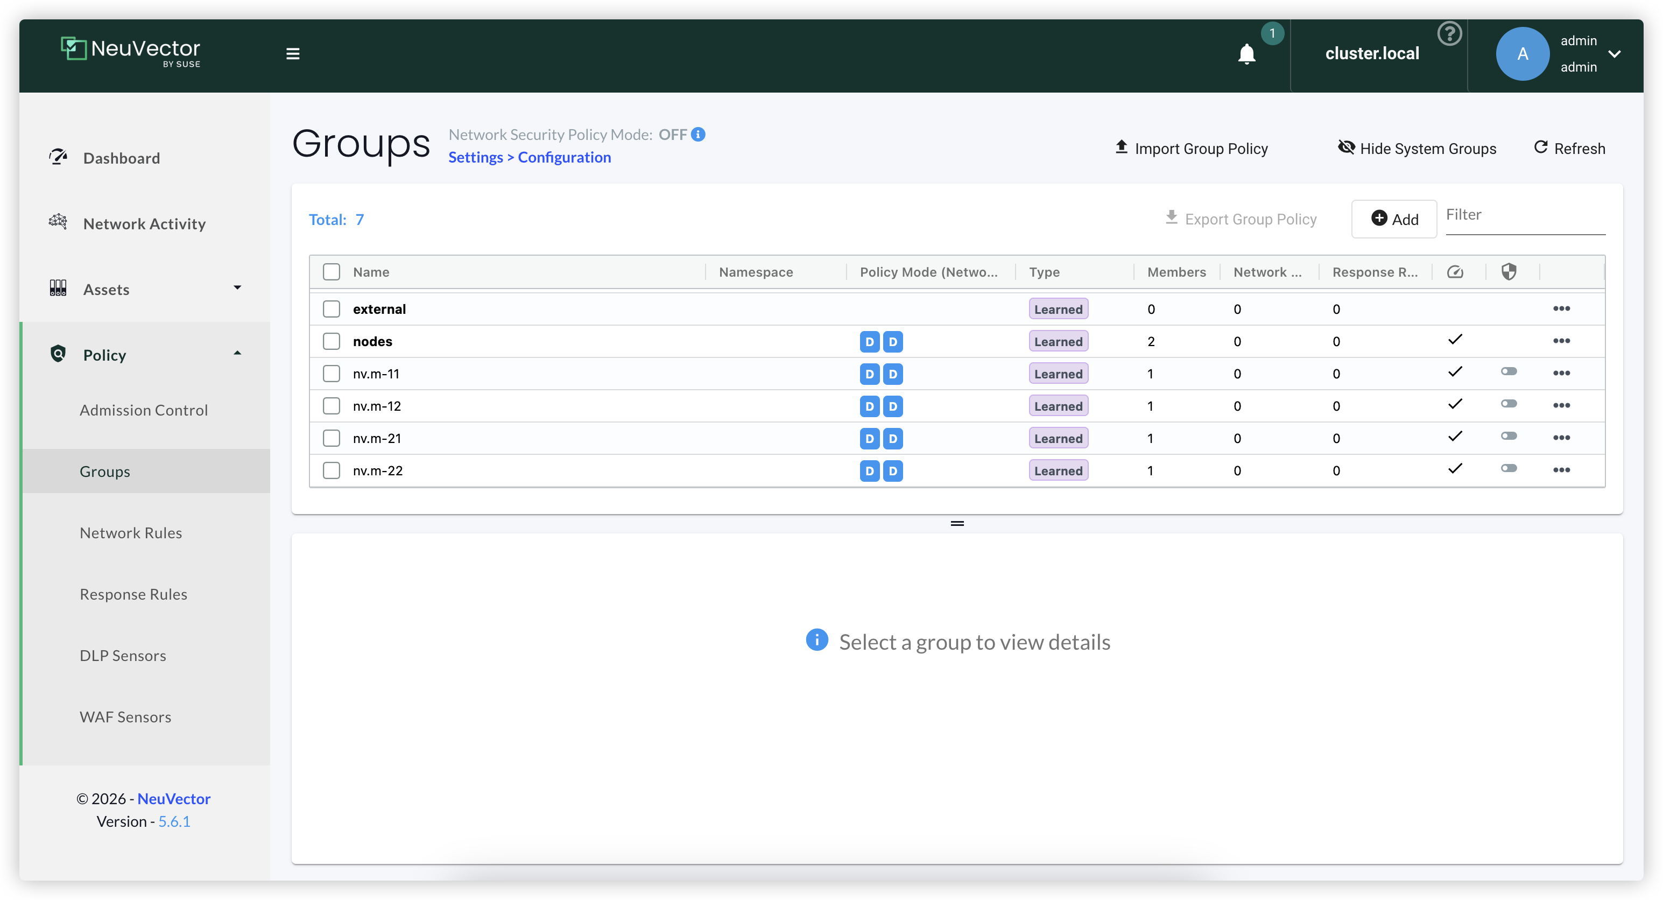Toggle the switch in nv.m-12 row
This screenshot has width=1663, height=900.
pyautogui.click(x=1509, y=404)
